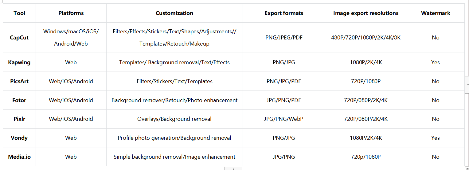Select the Image export resolutions header

coord(366,13)
